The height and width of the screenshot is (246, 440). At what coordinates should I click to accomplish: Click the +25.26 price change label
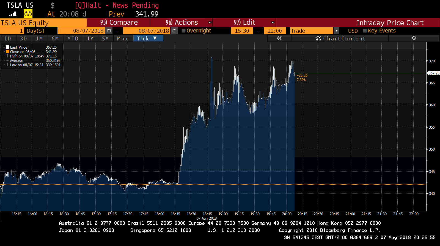click(302, 75)
